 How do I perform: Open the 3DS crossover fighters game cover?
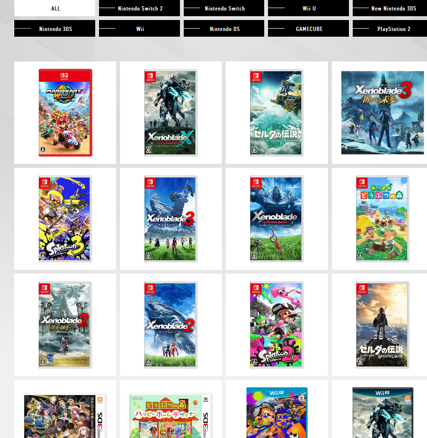pyautogui.click(x=65, y=416)
